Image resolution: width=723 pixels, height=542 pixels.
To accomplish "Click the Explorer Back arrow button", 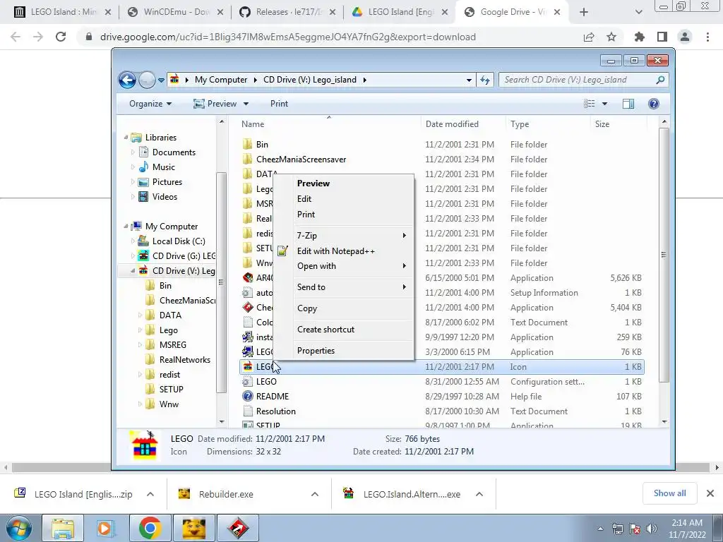I will (127, 80).
